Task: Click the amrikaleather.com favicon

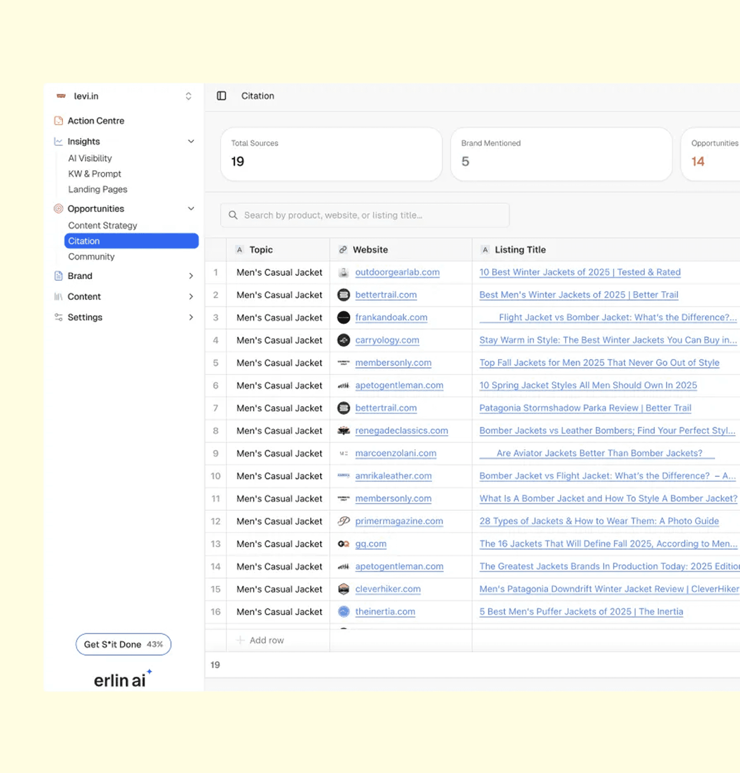Action: (x=344, y=476)
